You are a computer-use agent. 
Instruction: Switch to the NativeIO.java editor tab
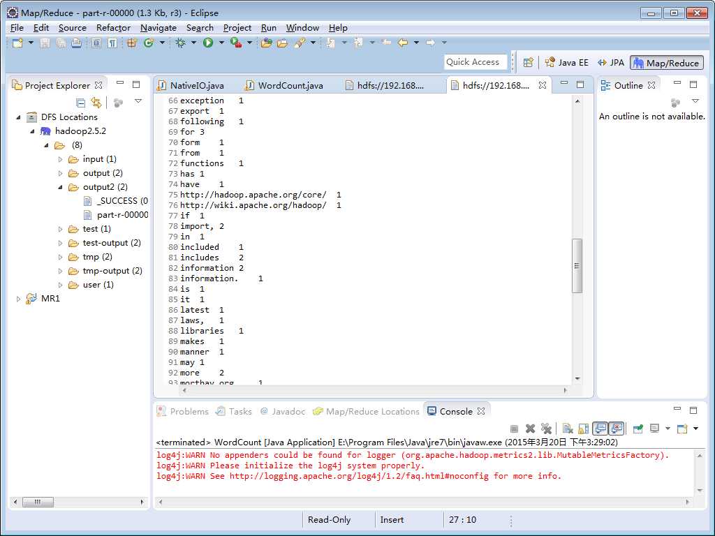point(191,86)
